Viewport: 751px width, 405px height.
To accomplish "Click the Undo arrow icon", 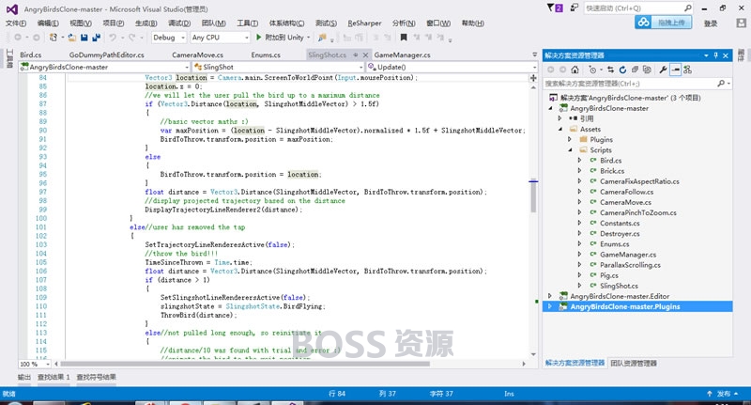I will [113, 38].
